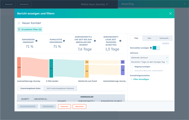189x120 pixels.
Task: Check Anonyme Besucher einbeziehen checkbox
Action: (x=131, y=71)
